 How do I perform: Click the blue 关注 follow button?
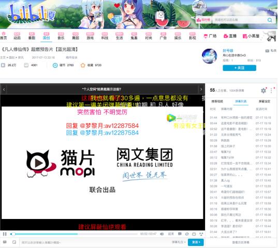click(x=239, y=68)
